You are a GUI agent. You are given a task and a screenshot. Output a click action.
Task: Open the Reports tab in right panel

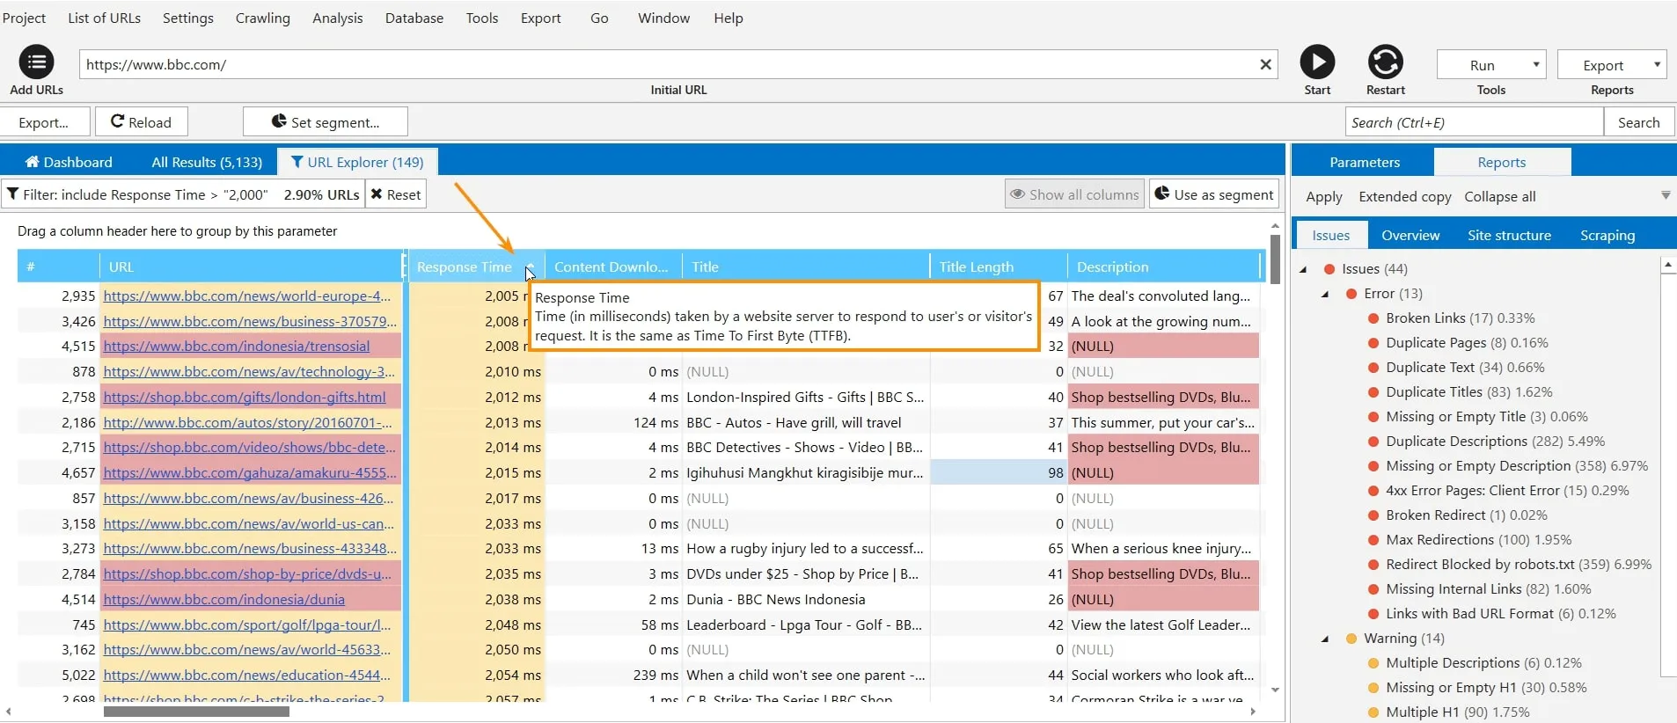1502,162
